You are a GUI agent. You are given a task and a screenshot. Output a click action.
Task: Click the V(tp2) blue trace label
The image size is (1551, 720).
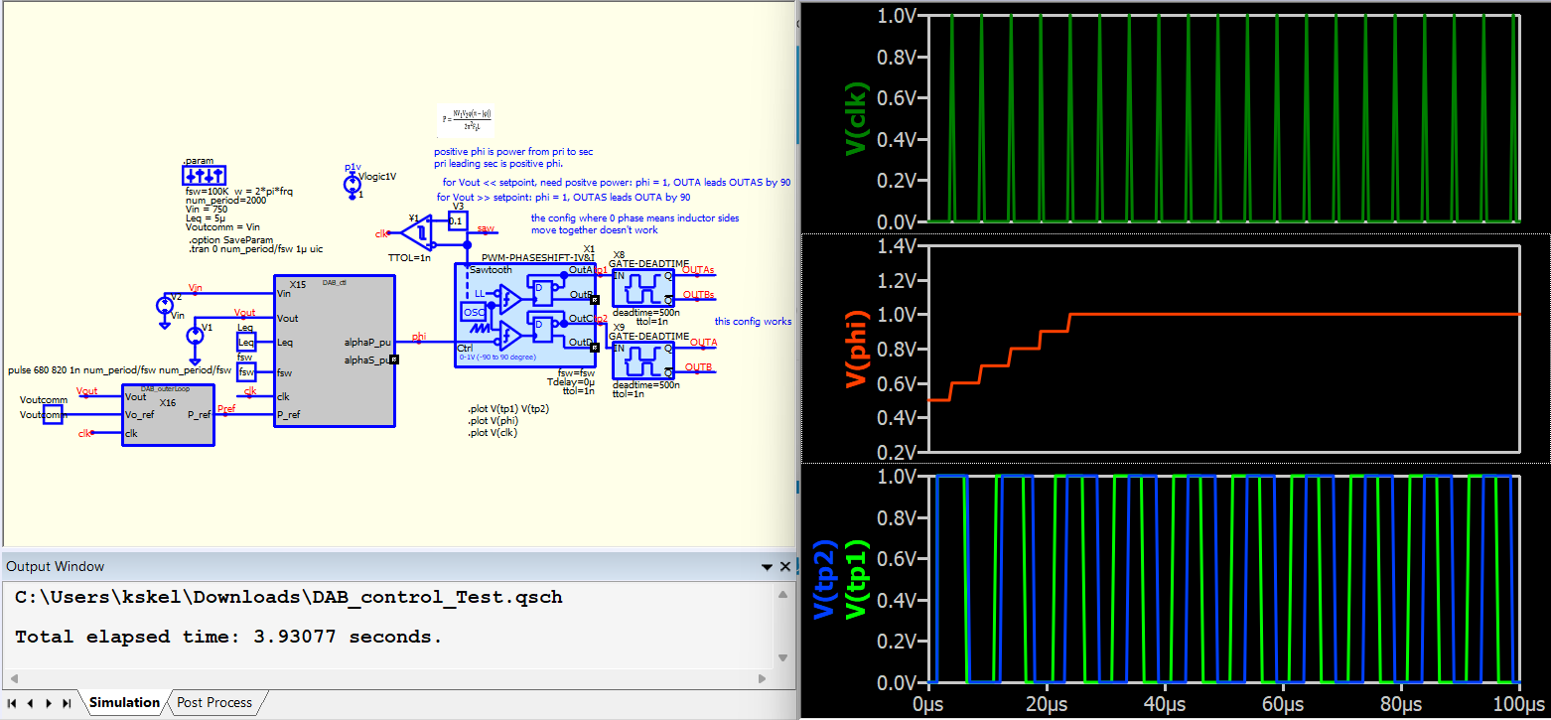[824, 580]
